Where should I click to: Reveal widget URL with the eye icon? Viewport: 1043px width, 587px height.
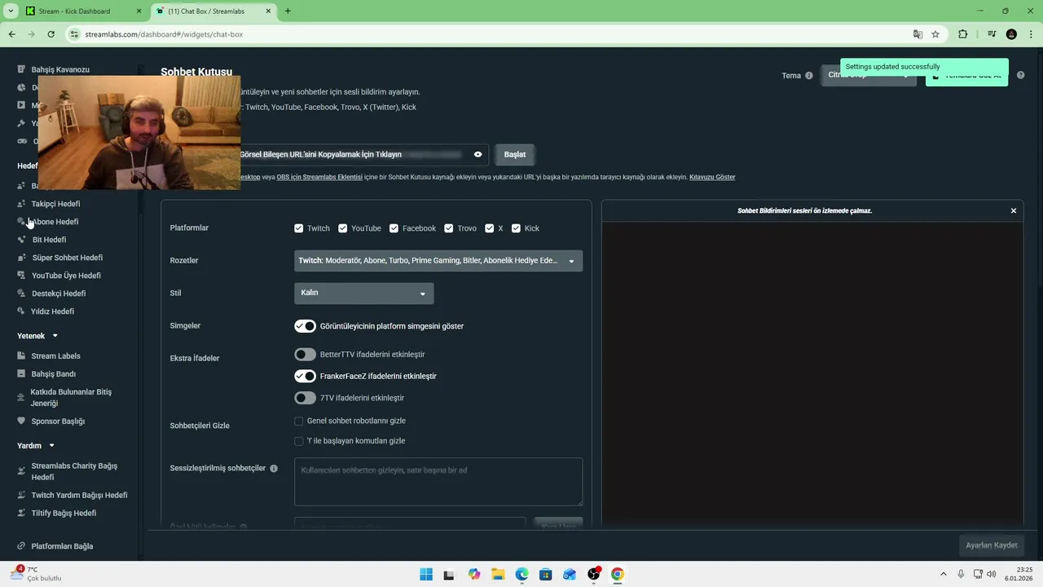click(x=478, y=154)
